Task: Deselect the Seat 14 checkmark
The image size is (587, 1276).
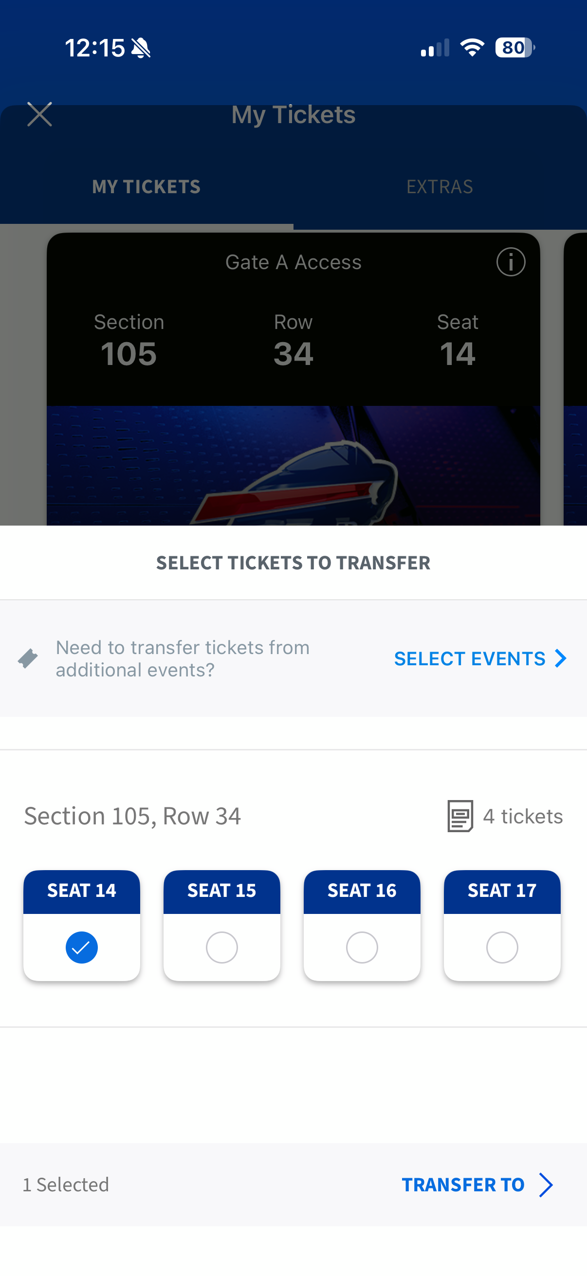Action: pos(82,947)
